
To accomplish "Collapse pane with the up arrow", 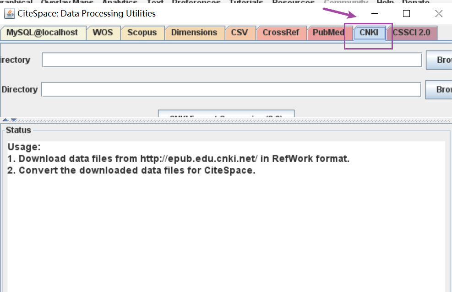I will pos(5,120).
